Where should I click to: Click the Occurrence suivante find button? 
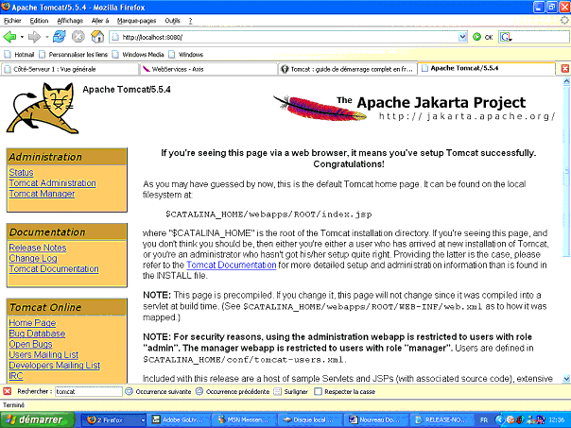161,390
